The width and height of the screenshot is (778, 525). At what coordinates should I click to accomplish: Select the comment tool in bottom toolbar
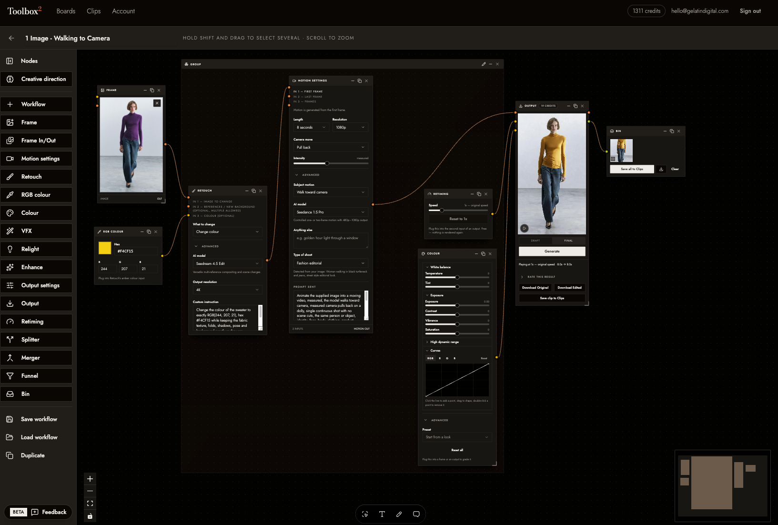416,514
